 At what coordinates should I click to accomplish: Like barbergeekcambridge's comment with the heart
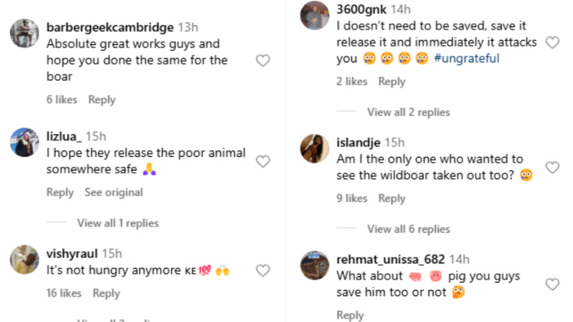tap(263, 60)
